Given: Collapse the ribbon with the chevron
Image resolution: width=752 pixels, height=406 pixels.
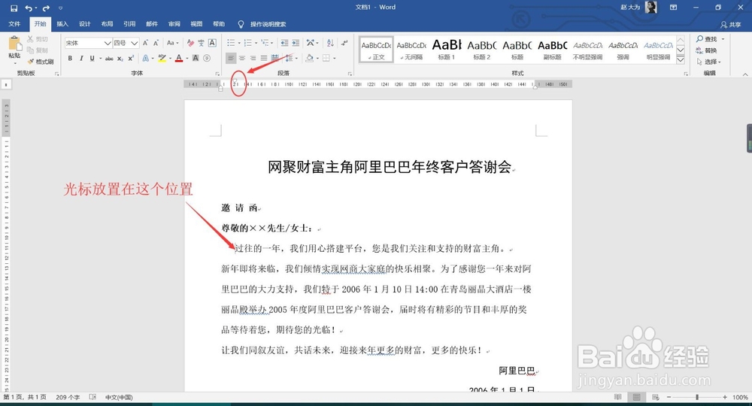Looking at the screenshot, I should 744,74.
